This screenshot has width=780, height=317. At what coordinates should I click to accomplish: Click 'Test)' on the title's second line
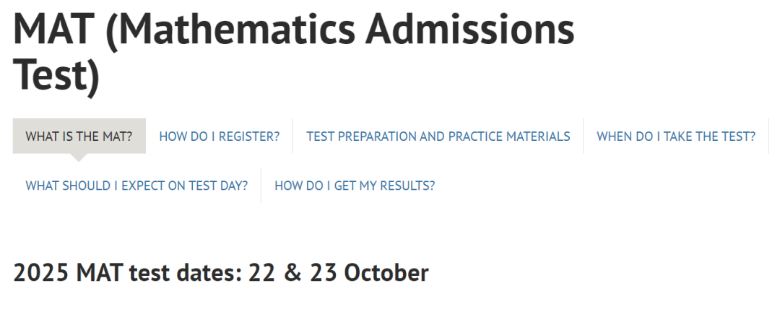[56, 76]
